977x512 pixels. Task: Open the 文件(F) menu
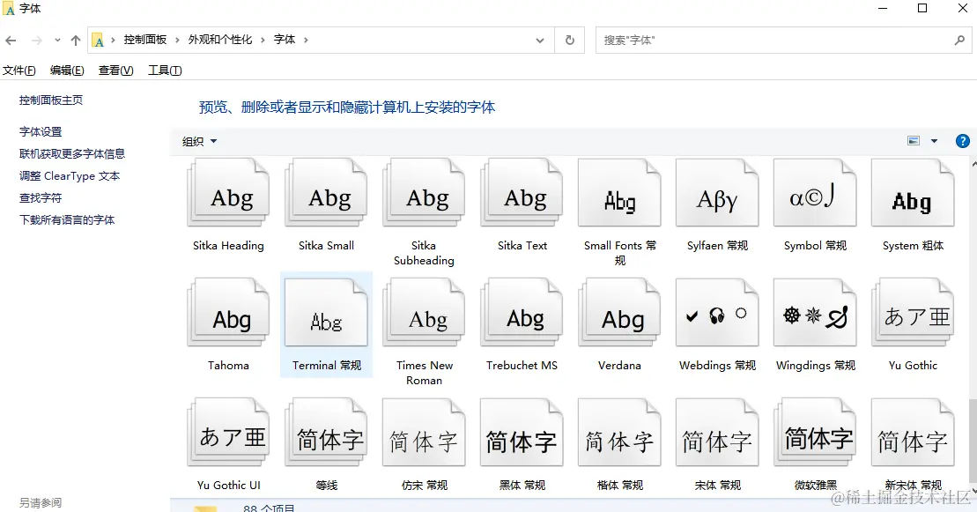[x=19, y=70]
